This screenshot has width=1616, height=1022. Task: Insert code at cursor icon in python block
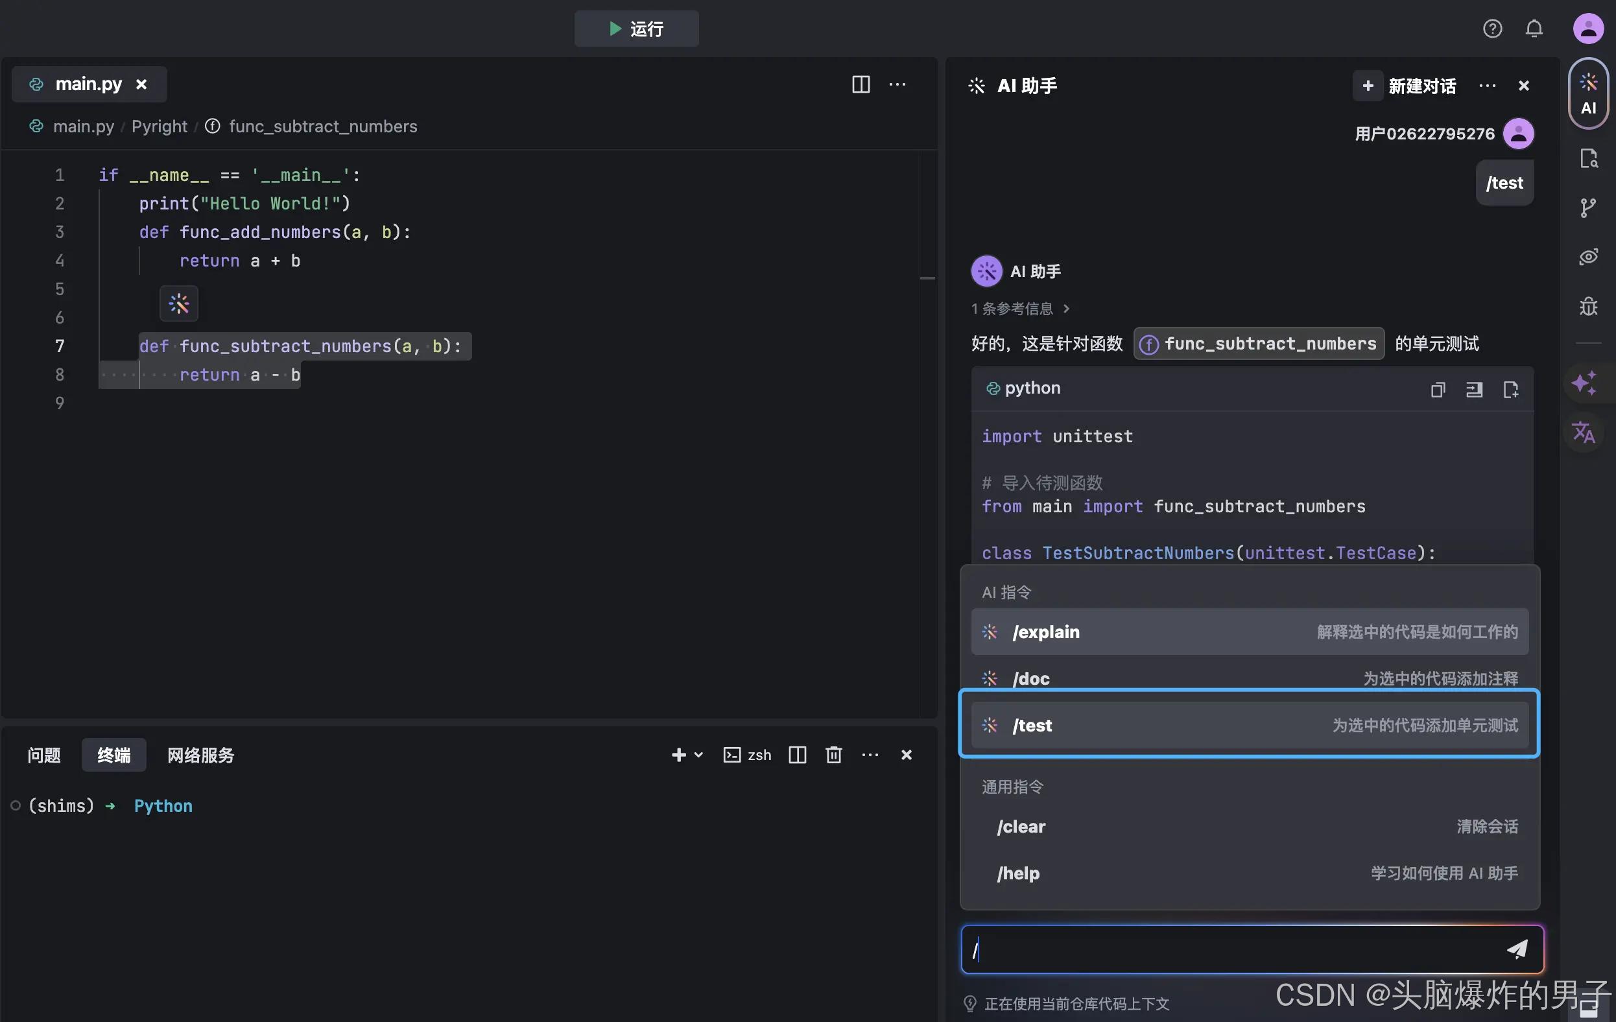click(x=1474, y=389)
